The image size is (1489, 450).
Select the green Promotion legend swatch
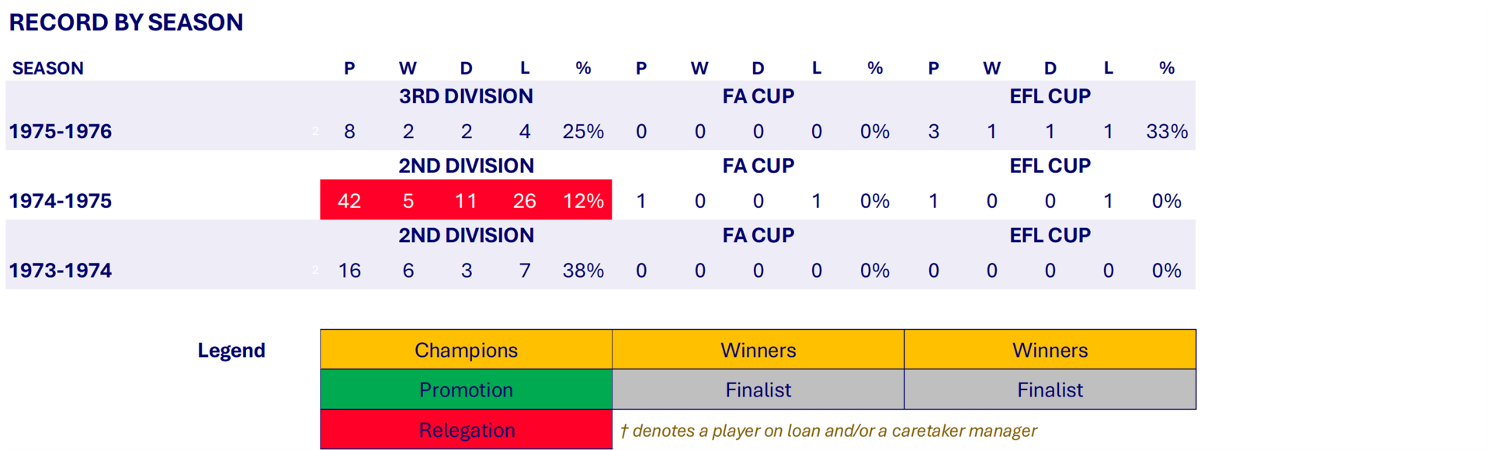tap(466, 389)
